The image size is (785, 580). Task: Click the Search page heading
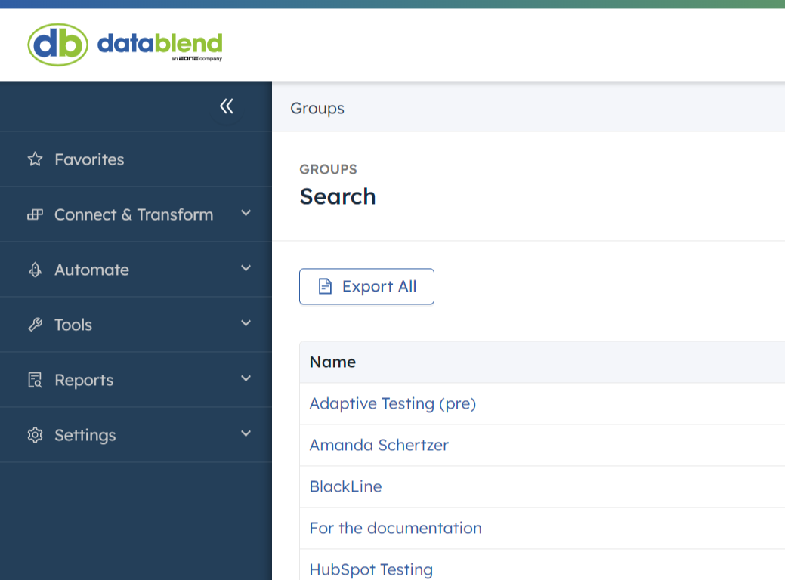(x=338, y=196)
